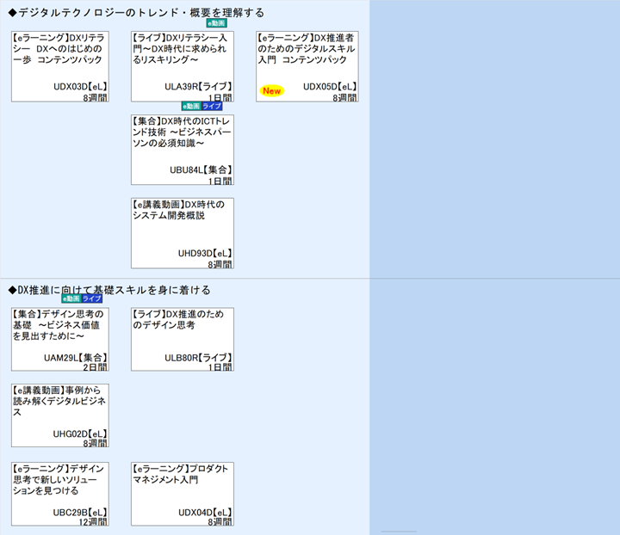Image resolution: width=620 pixels, height=535 pixels.
Task: Open DX推進のためのデザイン思考 course ULB80R
Action: [182, 339]
